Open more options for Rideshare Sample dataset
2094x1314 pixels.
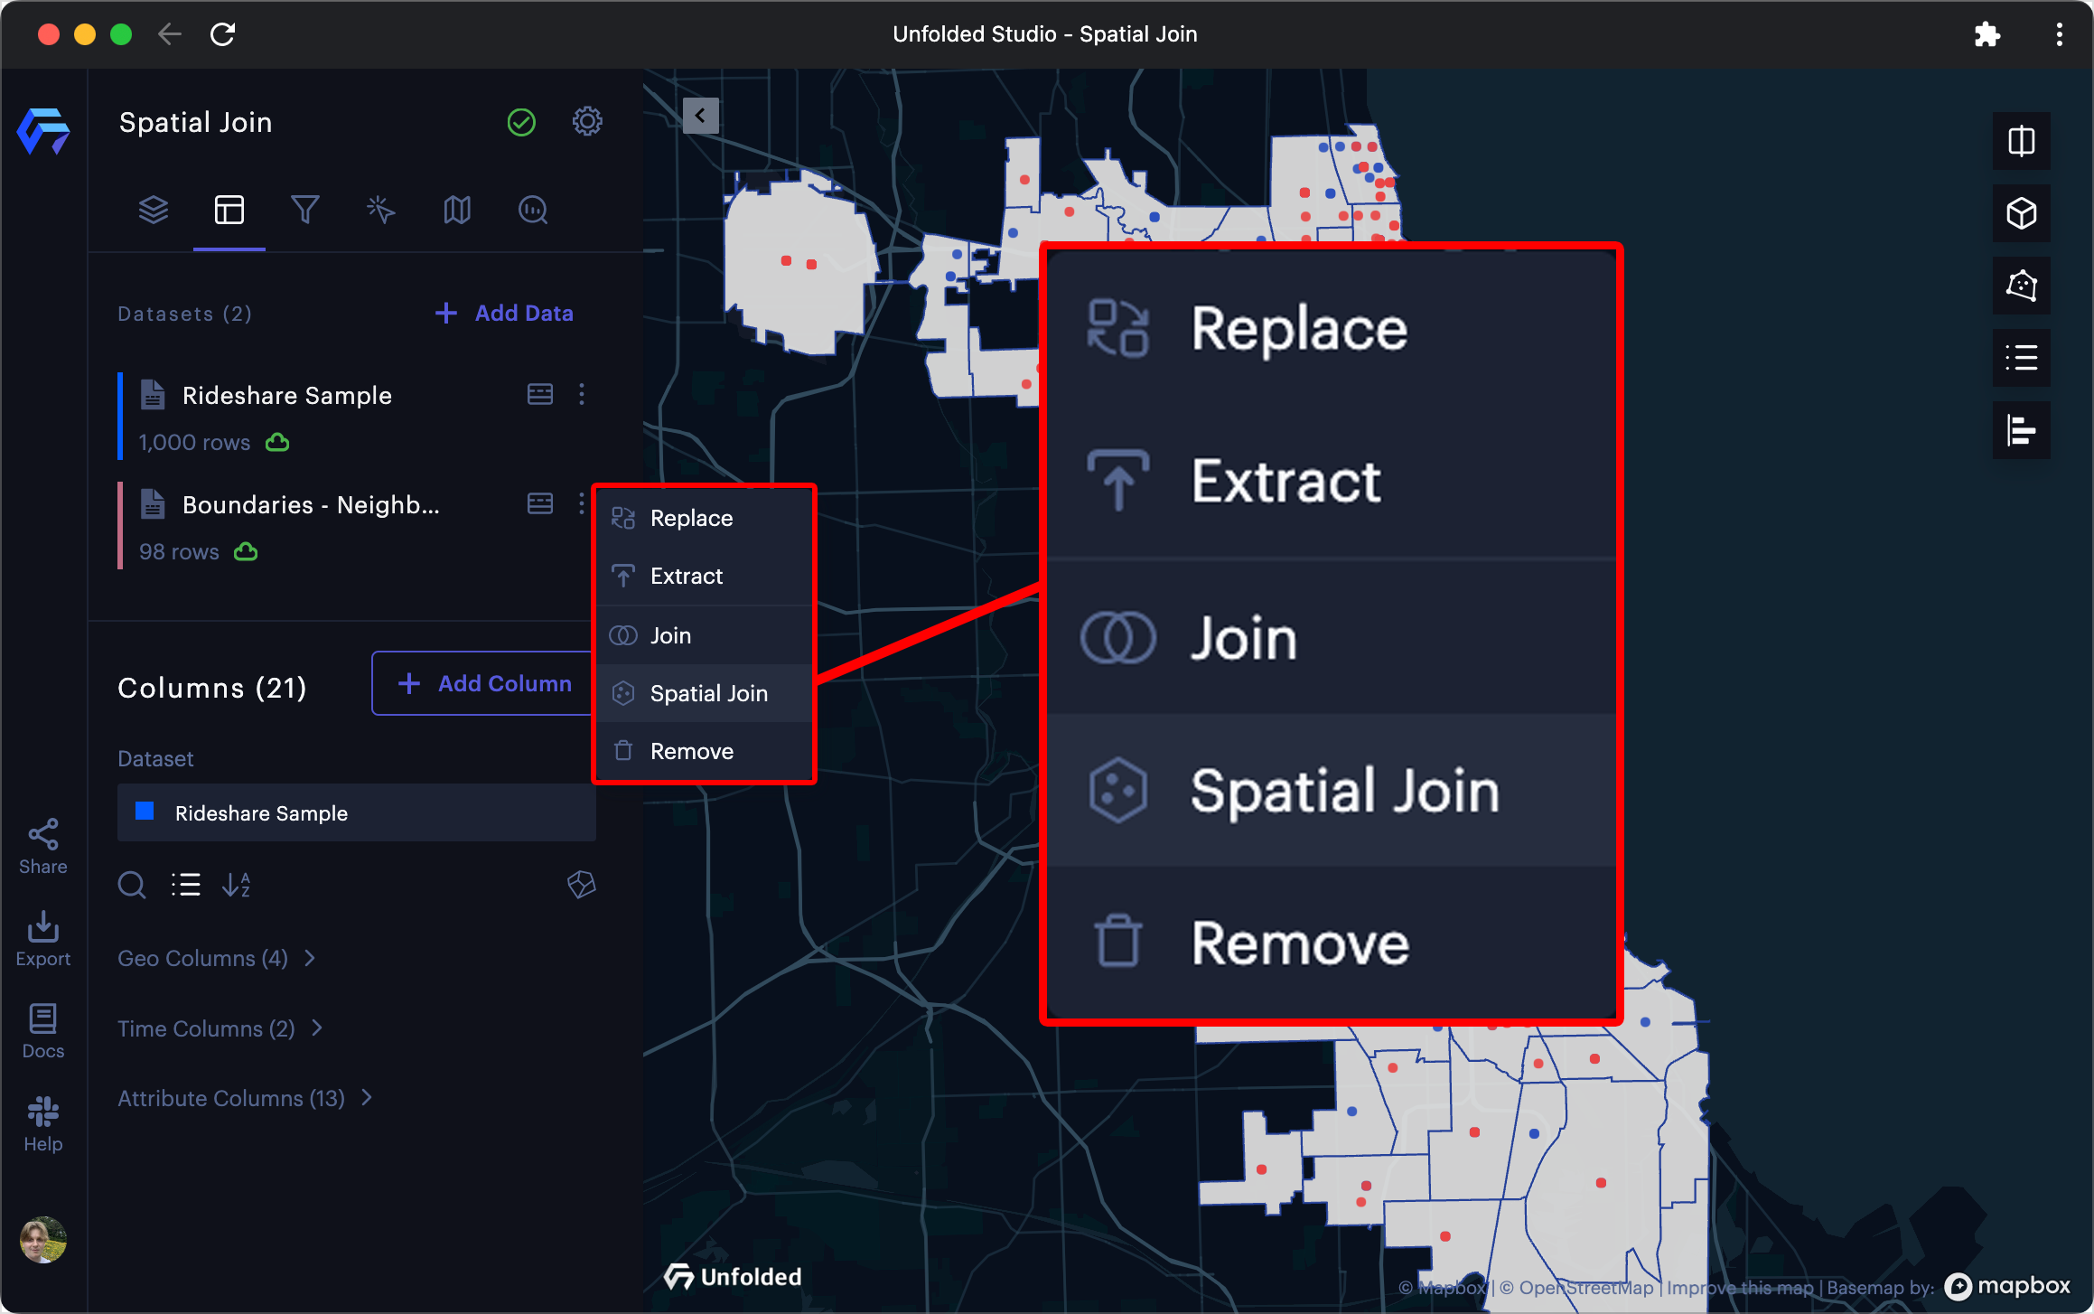click(582, 394)
